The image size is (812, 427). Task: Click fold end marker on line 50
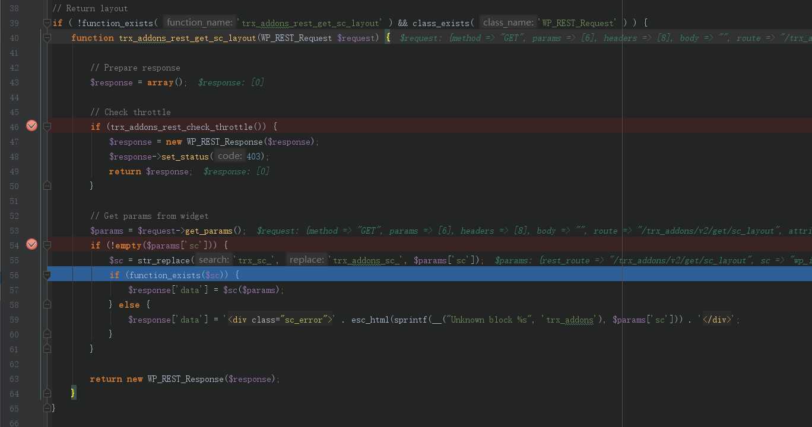(x=47, y=186)
